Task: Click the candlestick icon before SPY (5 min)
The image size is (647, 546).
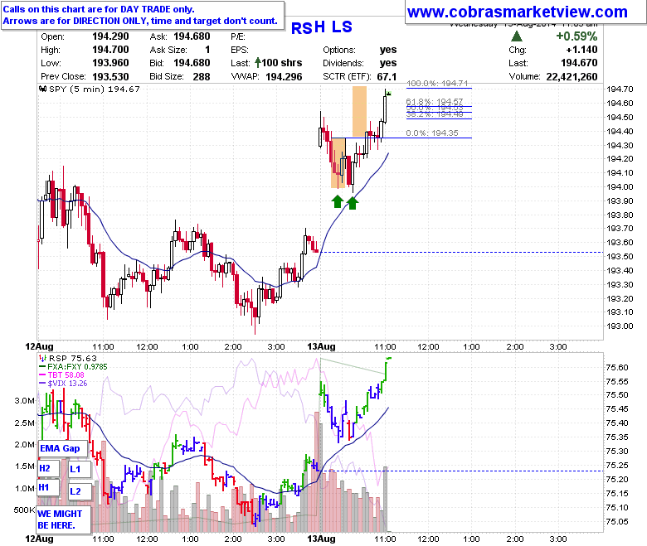Action: [43, 89]
